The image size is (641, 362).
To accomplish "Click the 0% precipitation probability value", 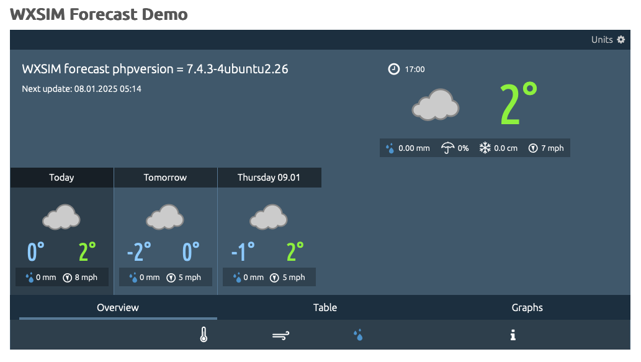I will (463, 148).
